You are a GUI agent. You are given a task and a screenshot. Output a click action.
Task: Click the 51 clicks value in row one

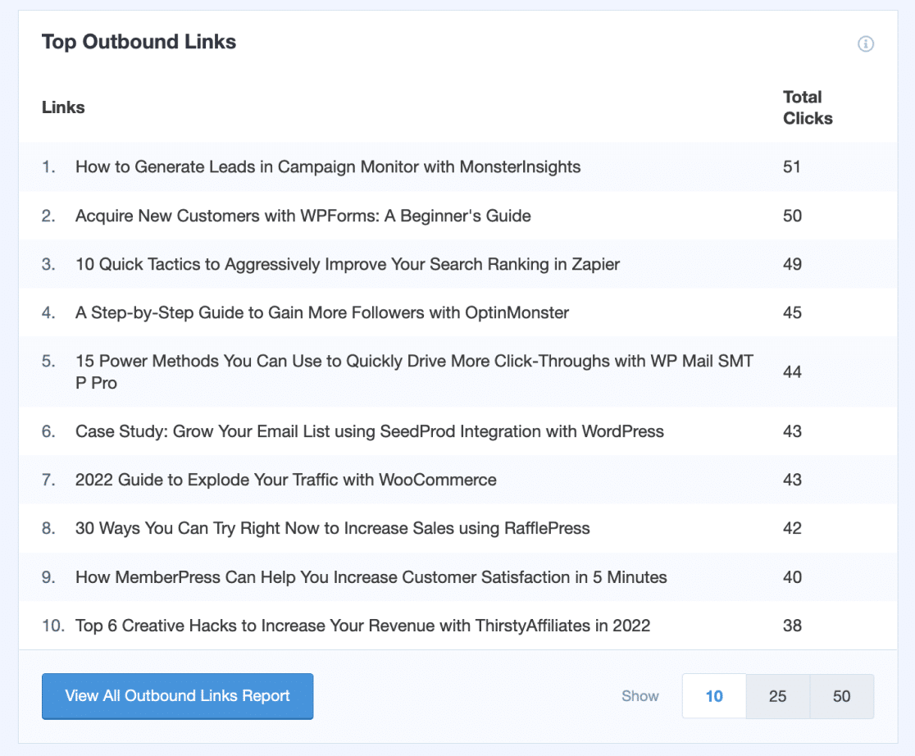(x=792, y=167)
